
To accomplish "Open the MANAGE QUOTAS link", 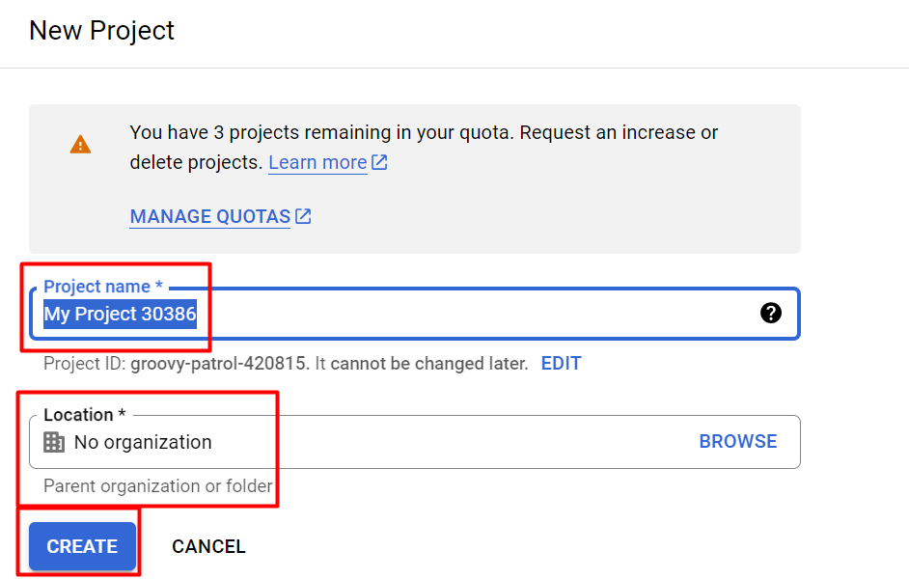I will [x=209, y=216].
